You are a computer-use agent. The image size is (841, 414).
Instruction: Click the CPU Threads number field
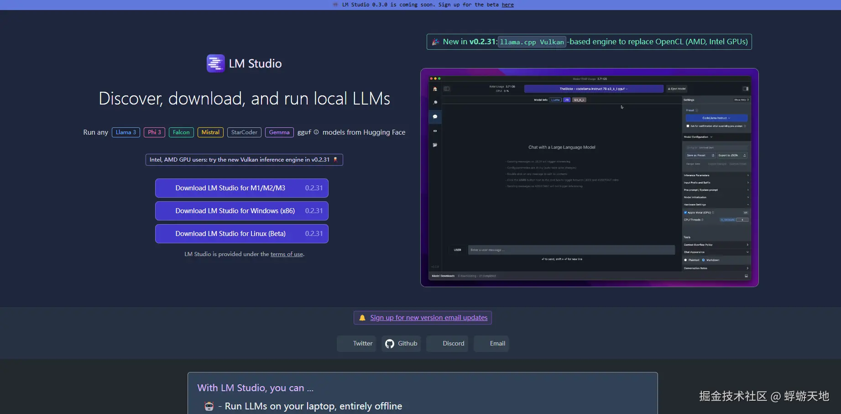[x=742, y=220]
